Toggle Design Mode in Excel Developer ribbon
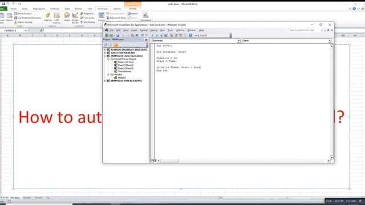 [x=75, y=18]
